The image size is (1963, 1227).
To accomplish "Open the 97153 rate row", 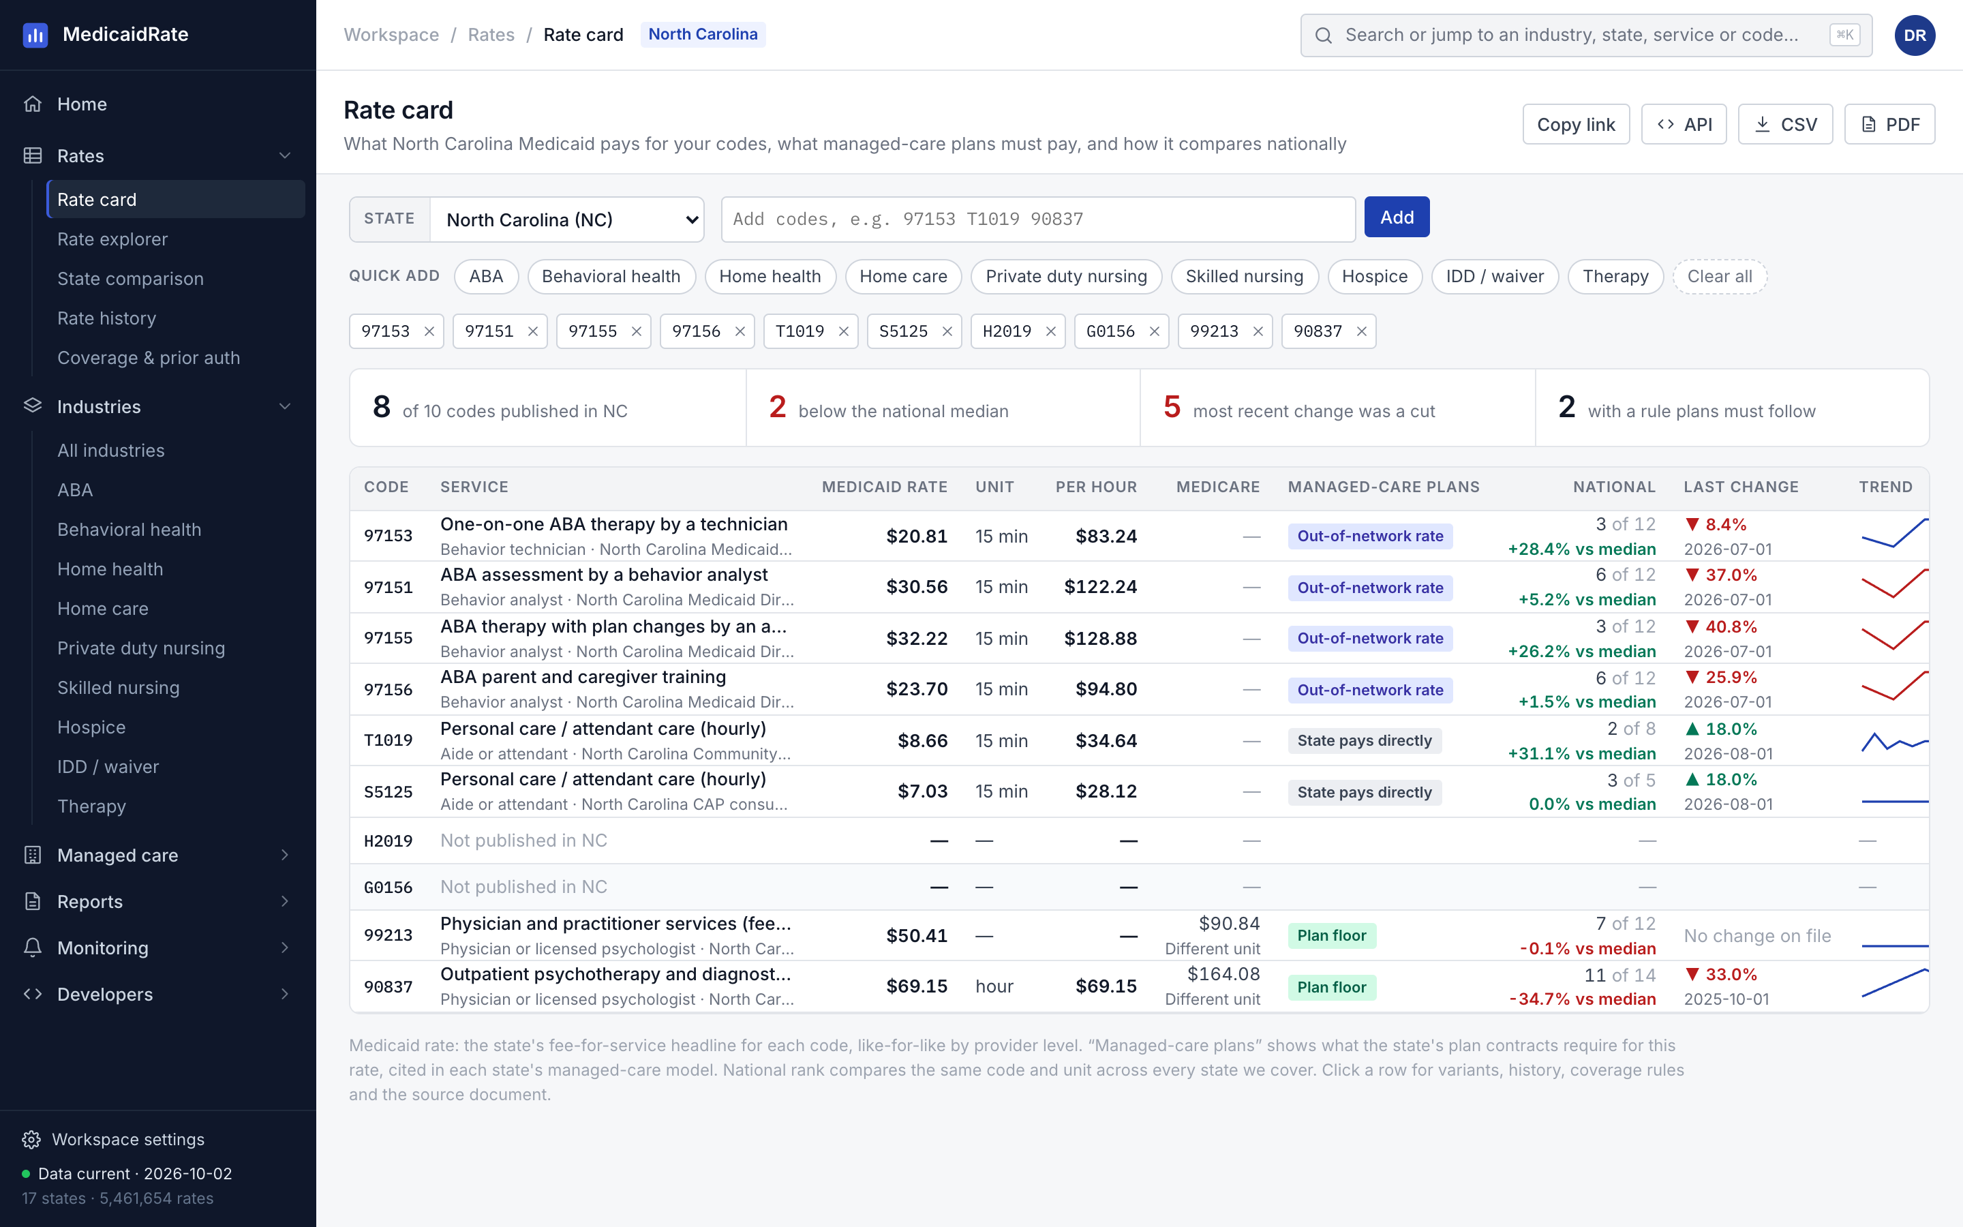I will click(x=1138, y=536).
